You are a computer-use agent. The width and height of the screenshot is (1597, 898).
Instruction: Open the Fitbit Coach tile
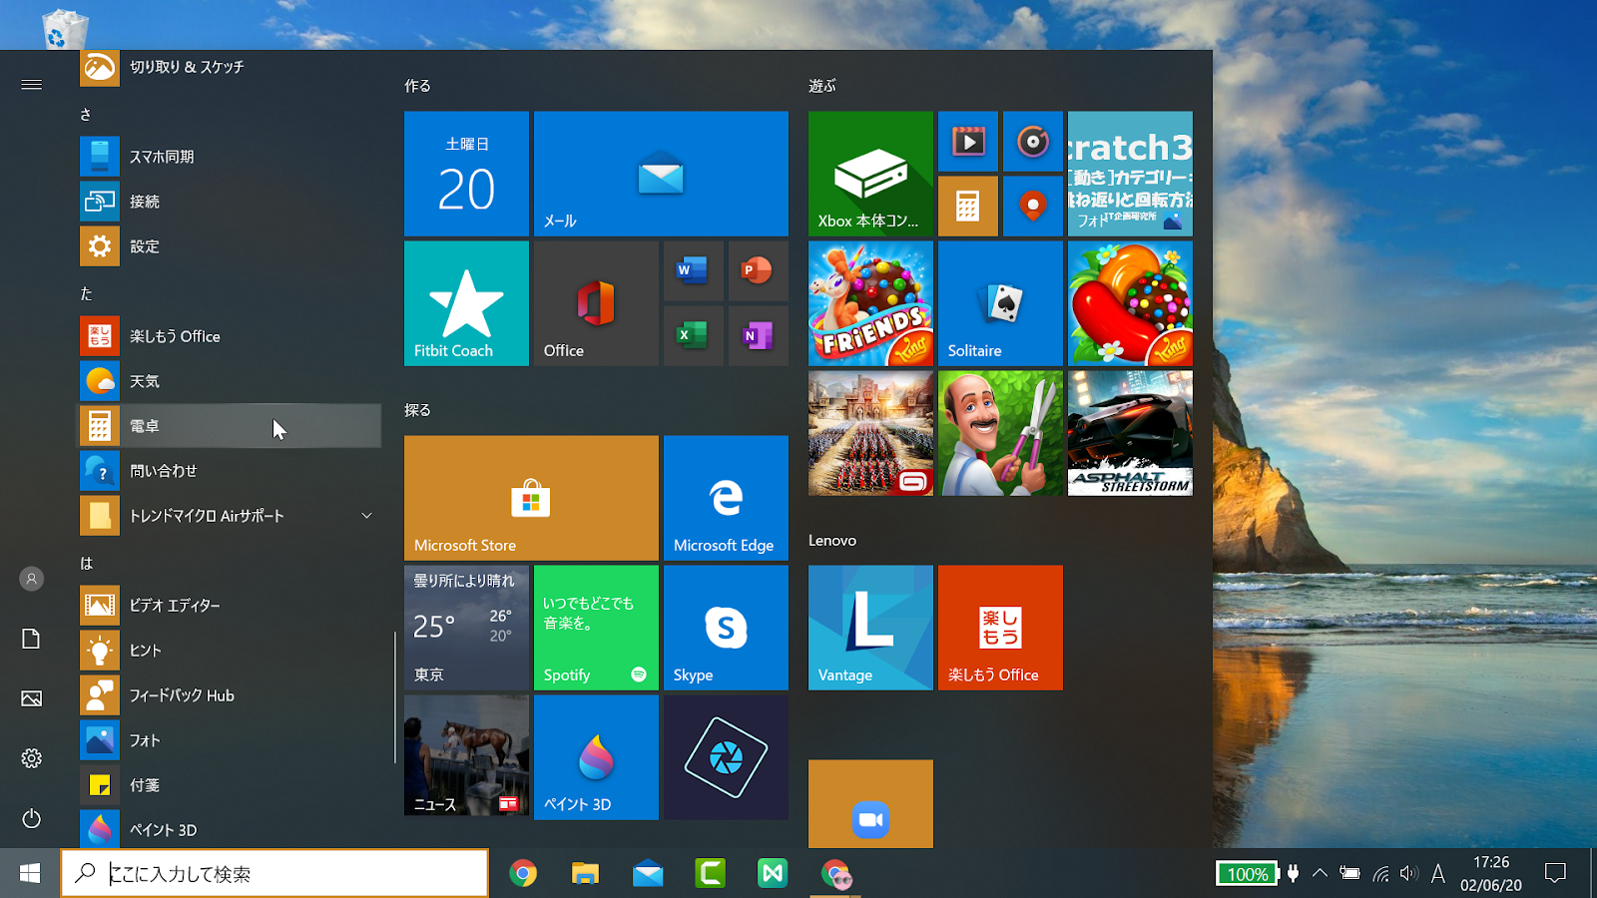pos(466,303)
